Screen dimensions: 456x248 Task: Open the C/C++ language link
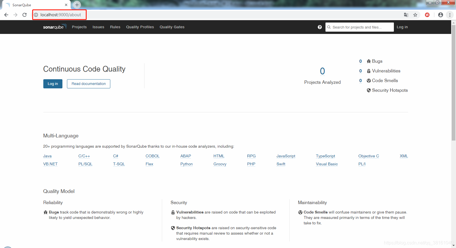[x=84, y=156]
